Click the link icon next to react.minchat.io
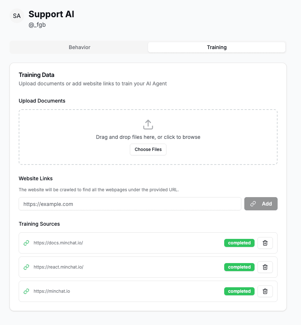 coord(26,267)
